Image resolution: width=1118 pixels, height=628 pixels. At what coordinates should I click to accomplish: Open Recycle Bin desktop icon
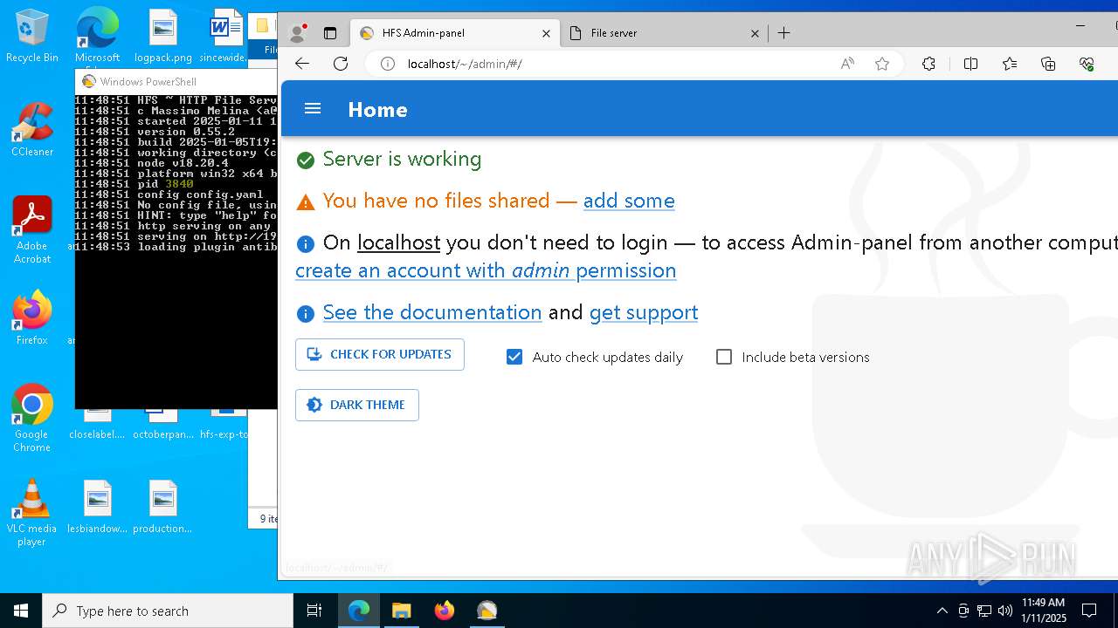[x=32, y=37]
